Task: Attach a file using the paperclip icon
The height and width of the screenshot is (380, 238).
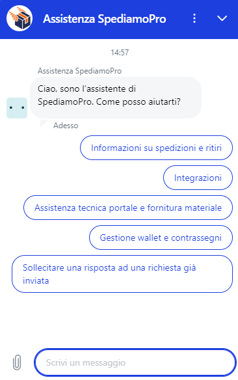Action: (x=17, y=362)
